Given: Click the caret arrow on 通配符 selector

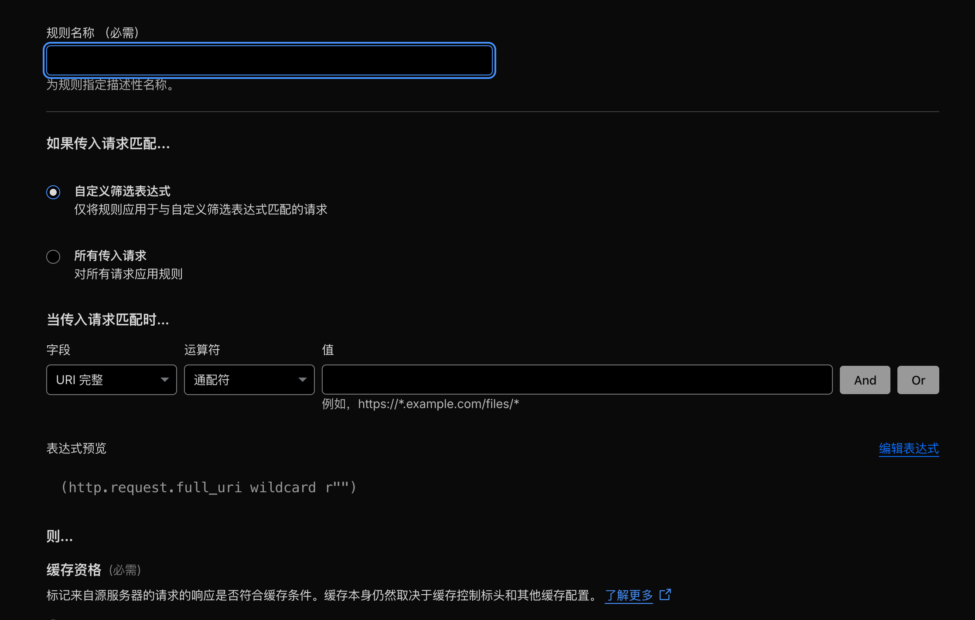Looking at the screenshot, I should [302, 380].
